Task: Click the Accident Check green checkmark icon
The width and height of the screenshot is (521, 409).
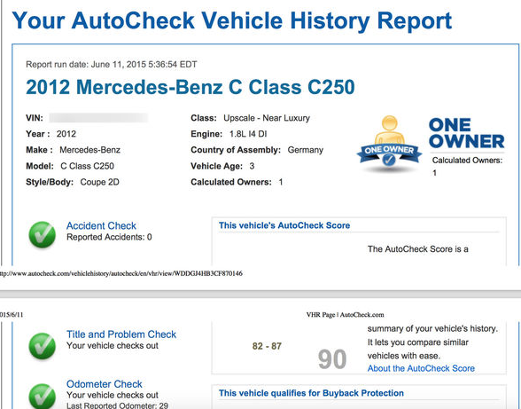Action: coord(43,234)
